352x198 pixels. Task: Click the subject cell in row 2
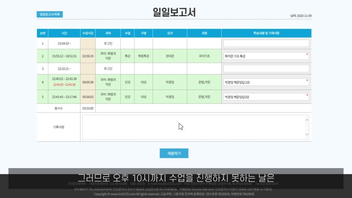tap(108, 56)
